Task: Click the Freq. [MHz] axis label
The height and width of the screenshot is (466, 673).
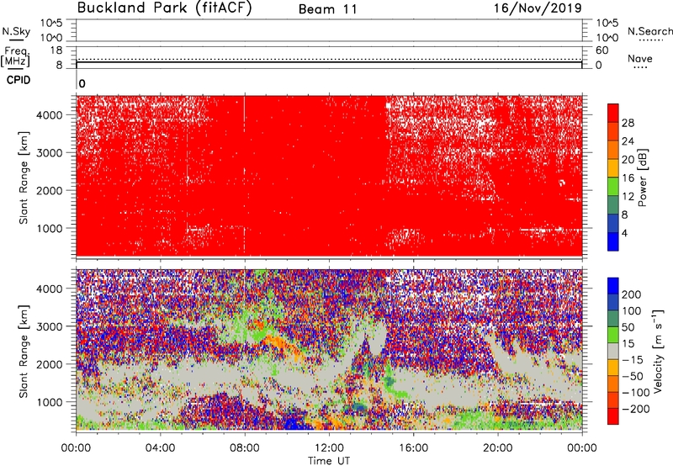Action: [16, 56]
